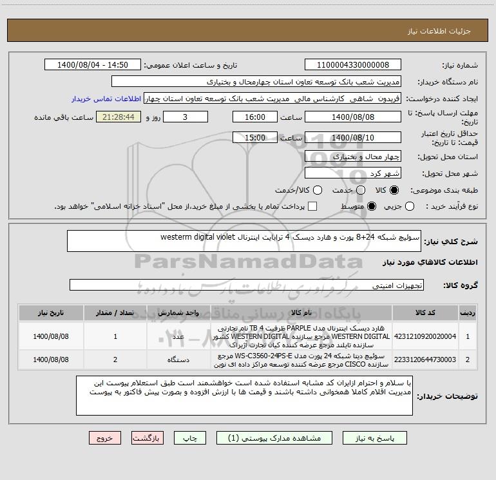Click product code 2233120644730003
This screenshot has width=496, height=480.
click(x=425, y=360)
